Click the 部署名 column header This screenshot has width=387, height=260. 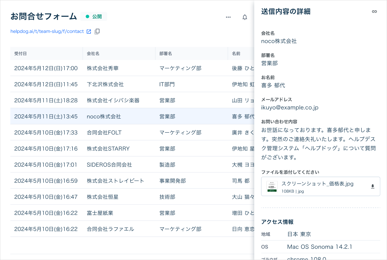pyautogui.click(x=166, y=54)
